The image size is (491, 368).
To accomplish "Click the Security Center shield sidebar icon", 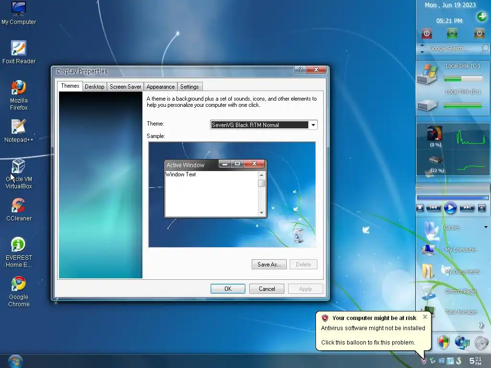I will coord(443,342).
